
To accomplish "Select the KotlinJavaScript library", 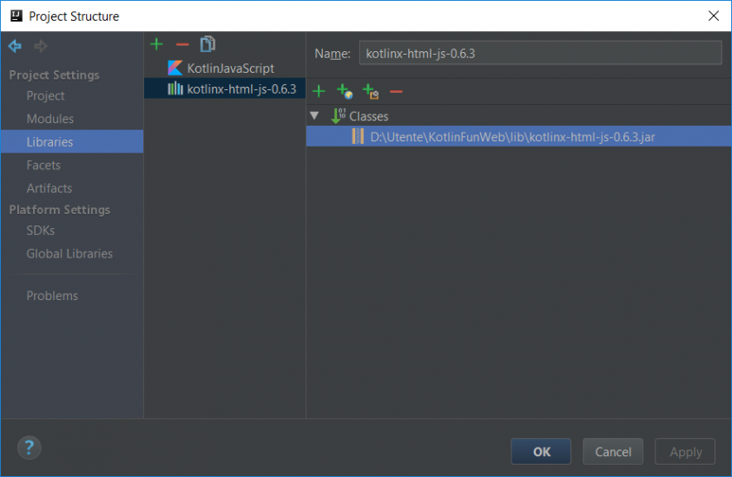I will click(x=225, y=68).
